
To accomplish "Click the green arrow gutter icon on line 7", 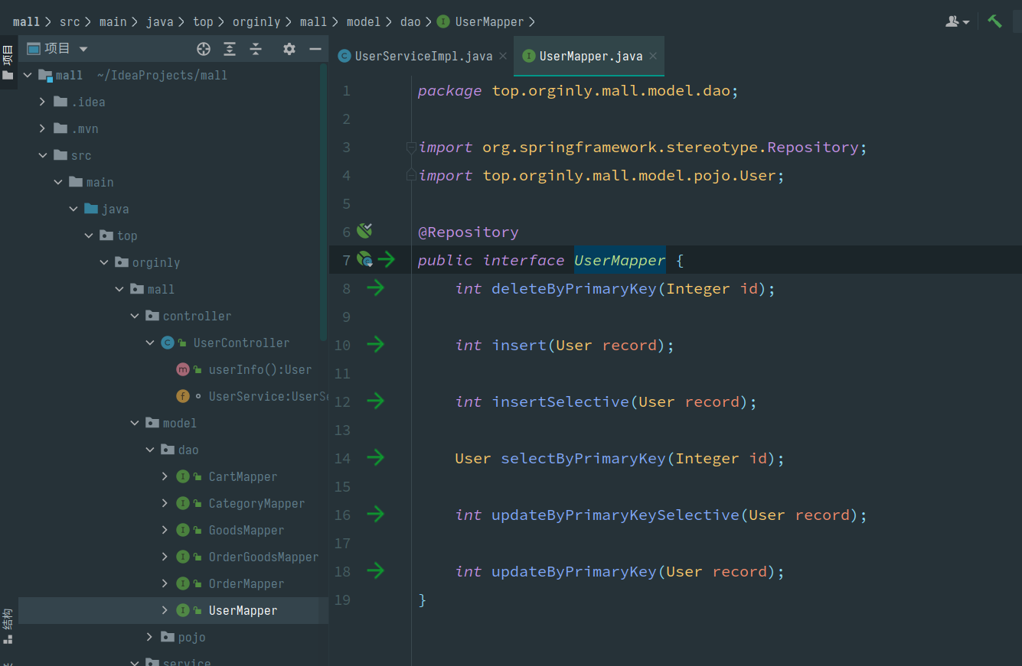I will coord(387,260).
